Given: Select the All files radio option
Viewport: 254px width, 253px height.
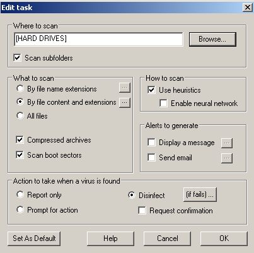Looking at the screenshot, I should pyautogui.click(x=20, y=115).
